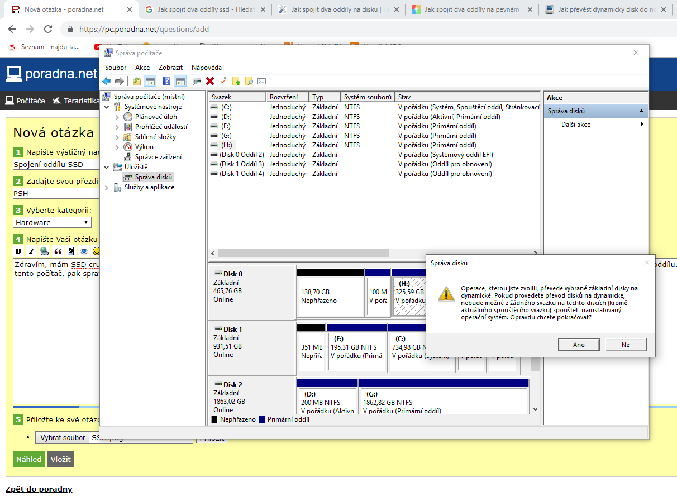The height and width of the screenshot is (496, 677).
Task: Expand the Služby a aplikace node
Action: [107, 188]
